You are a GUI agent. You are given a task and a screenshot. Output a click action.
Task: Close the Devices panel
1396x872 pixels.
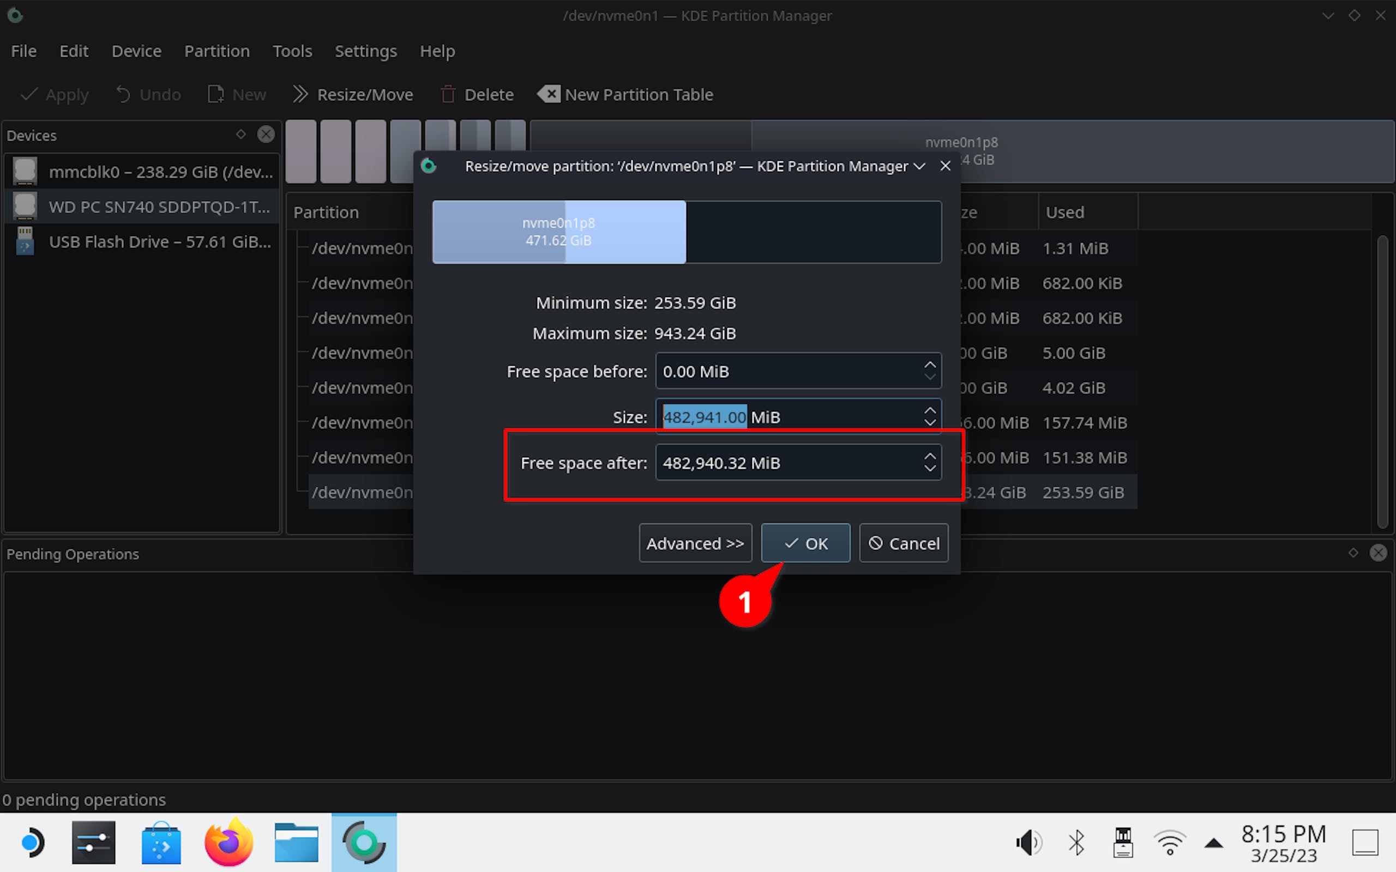pos(266,135)
